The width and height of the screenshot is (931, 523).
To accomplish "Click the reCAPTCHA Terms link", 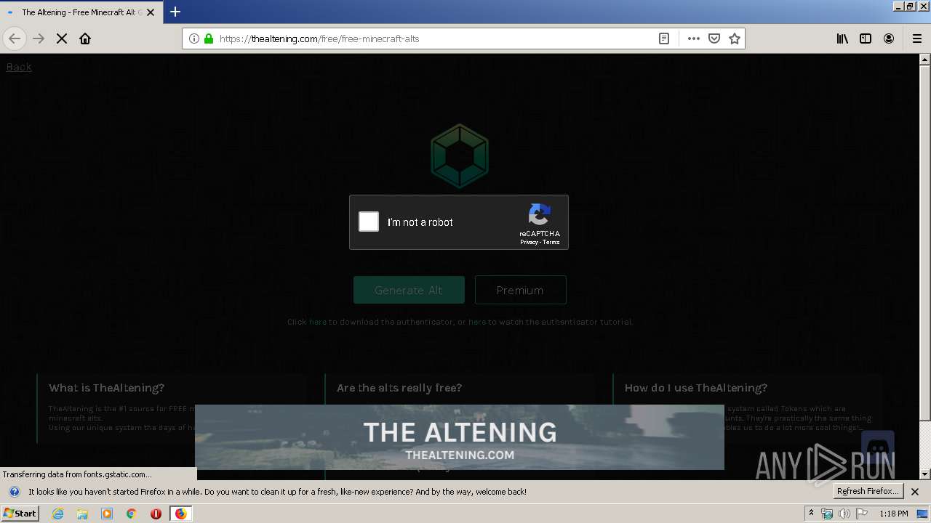I will coord(551,242).
